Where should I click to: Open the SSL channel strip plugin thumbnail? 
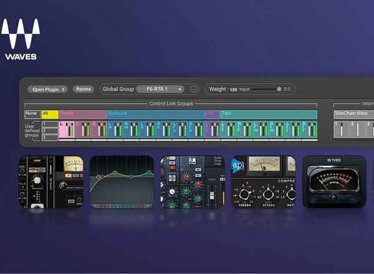point(193,181)
